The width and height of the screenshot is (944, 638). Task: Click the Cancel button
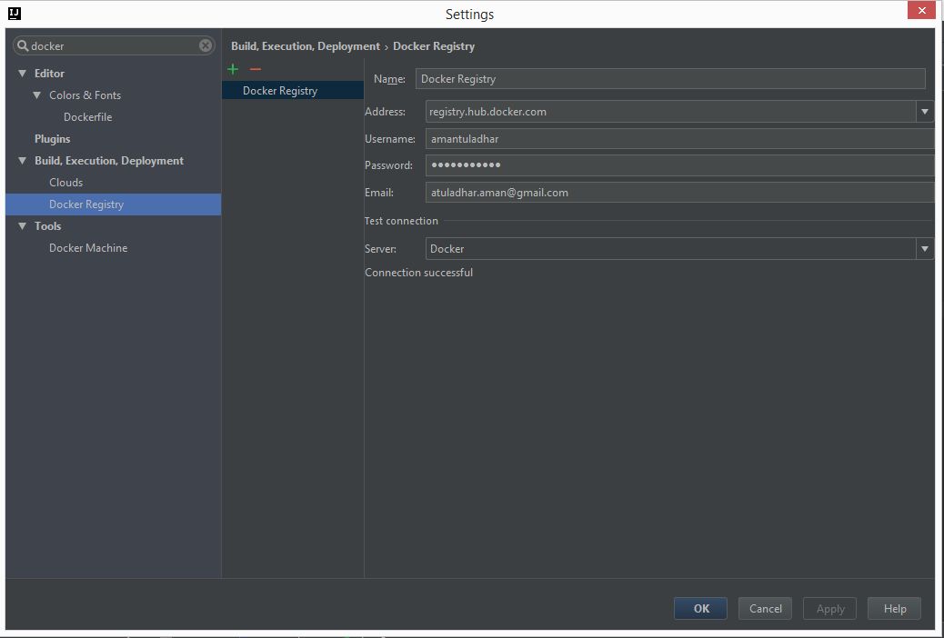tap(765, 609)
